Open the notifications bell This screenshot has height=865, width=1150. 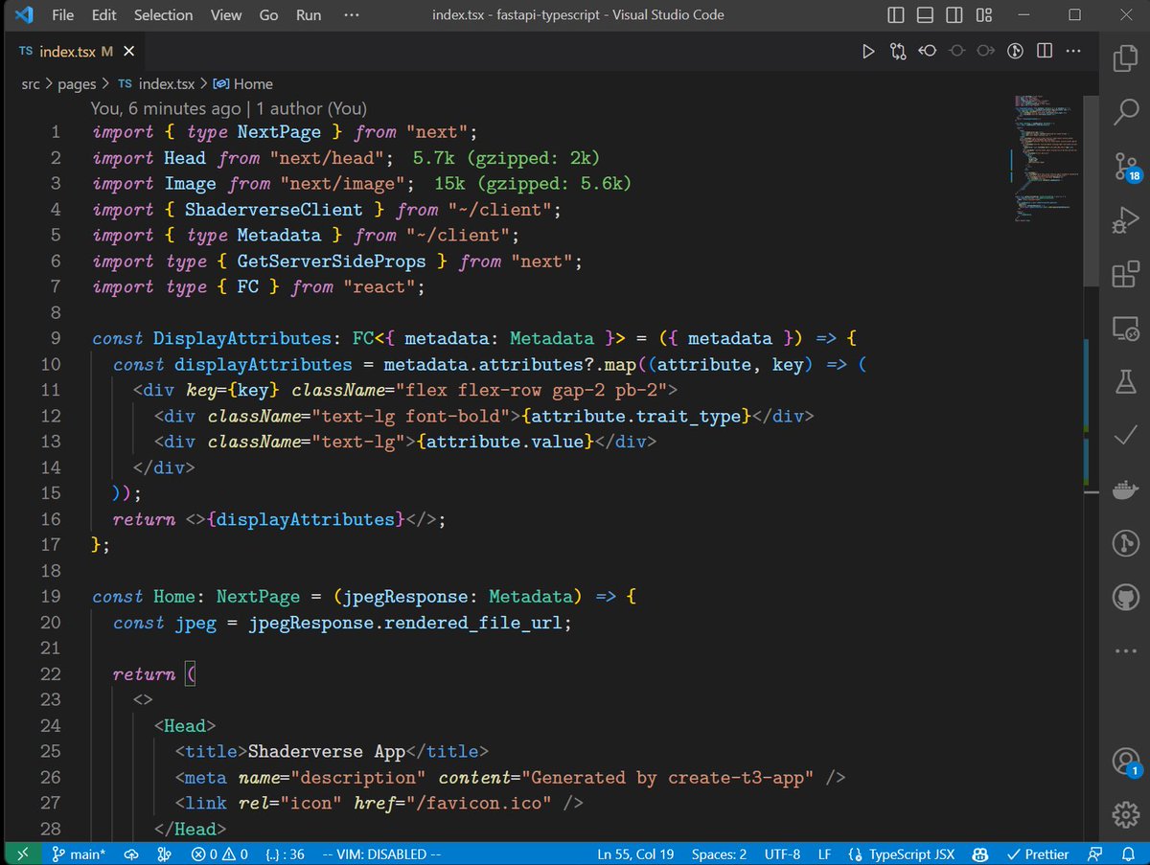(x=1128, y=854)
